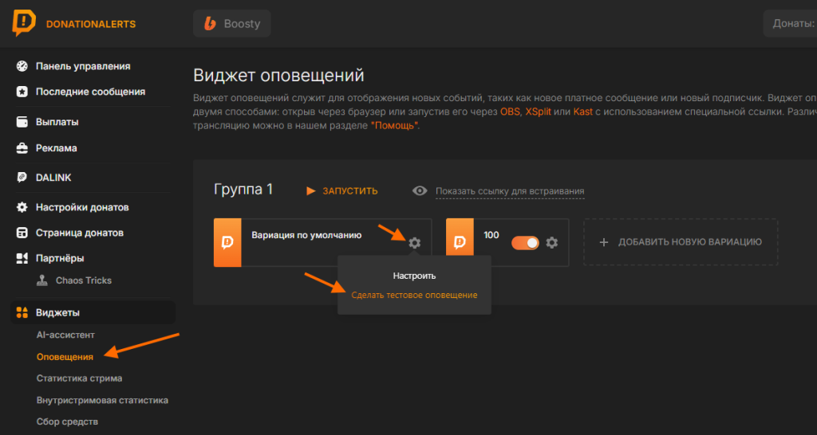The width and height of the screenshot is (817, 435).
Task: Click the Группа 1 group title
Action: [x=243, y=190]
